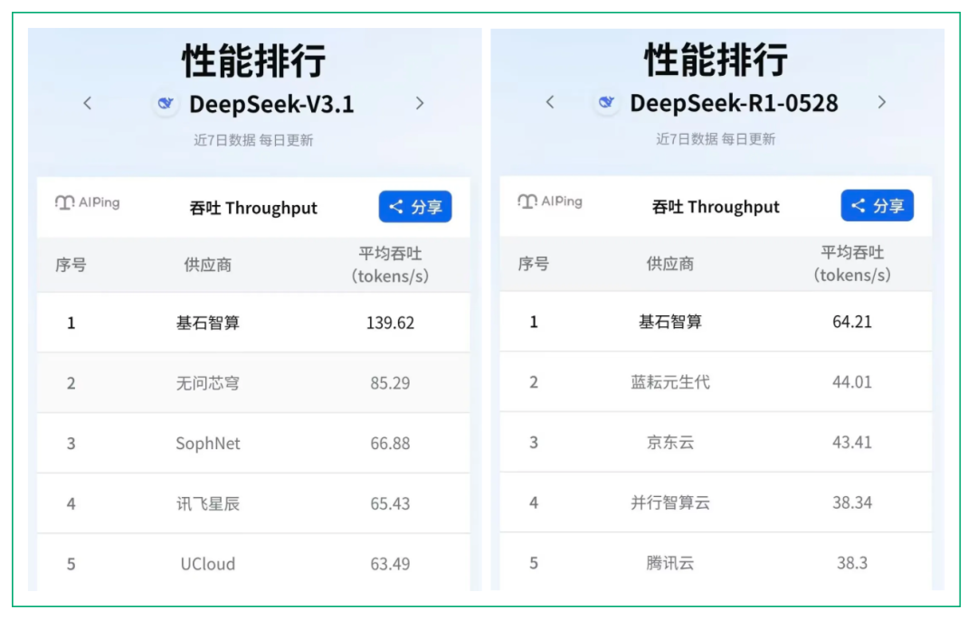Viewport: 977px width, 619px height.
Task: Select 基石智算 row with 64.21 throughput
Action: 716,322
